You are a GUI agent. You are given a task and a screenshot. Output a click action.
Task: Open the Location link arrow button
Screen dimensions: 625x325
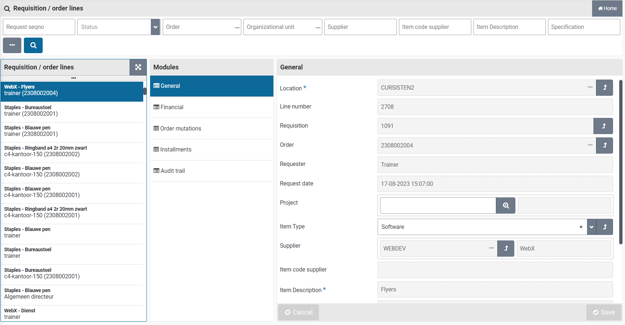[x=604, y=88]
